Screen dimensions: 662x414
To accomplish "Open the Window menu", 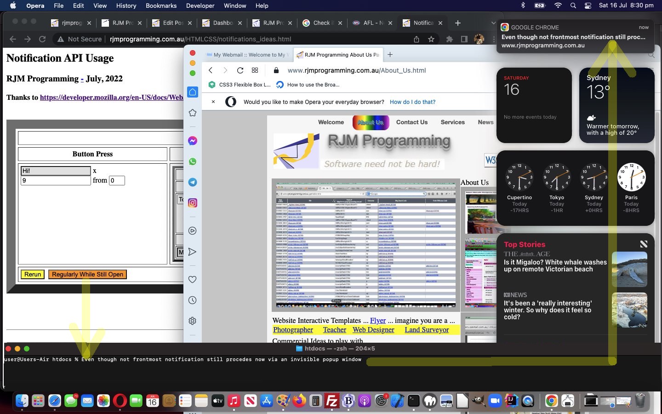I will coord(235,6).
